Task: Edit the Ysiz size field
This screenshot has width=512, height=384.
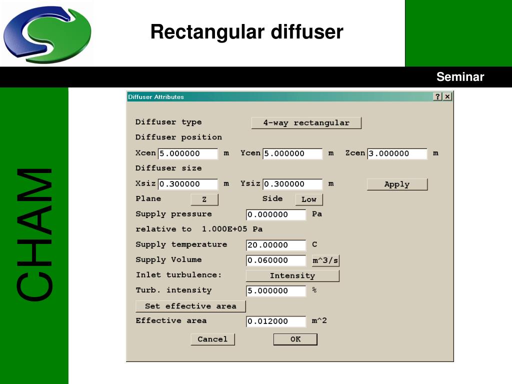Action: click(x=292, y=184)
